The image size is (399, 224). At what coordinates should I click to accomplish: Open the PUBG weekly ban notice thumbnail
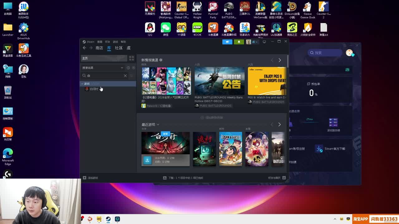point(219,81)
